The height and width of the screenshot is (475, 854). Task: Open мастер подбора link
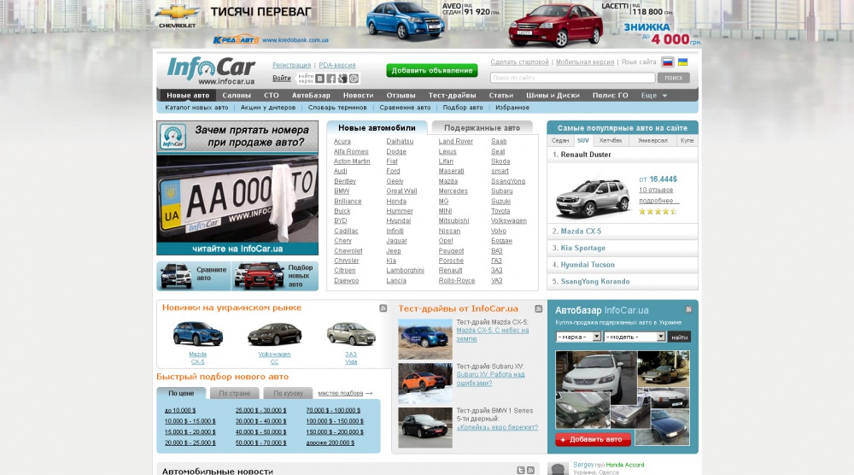click(x=341, y=393)
